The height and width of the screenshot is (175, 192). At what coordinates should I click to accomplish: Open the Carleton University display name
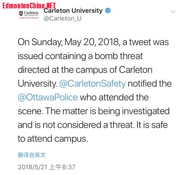click(x=73, y=11)
